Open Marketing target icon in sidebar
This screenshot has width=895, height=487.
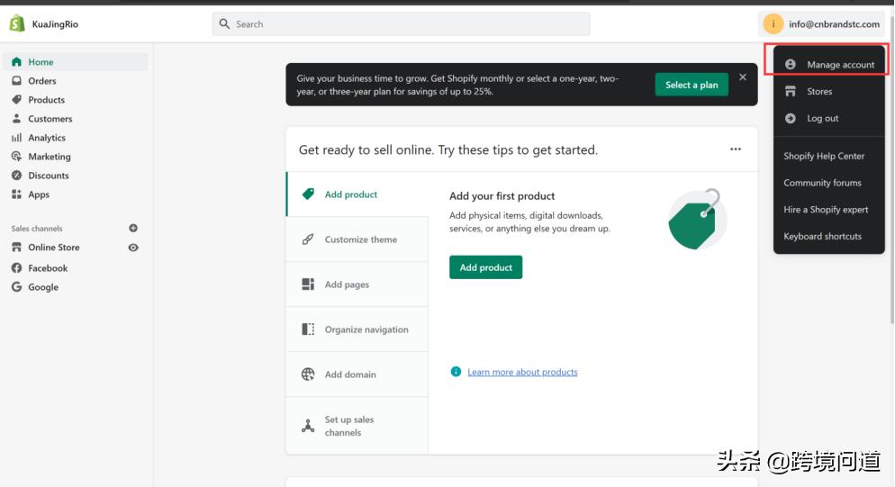point(16,157)
